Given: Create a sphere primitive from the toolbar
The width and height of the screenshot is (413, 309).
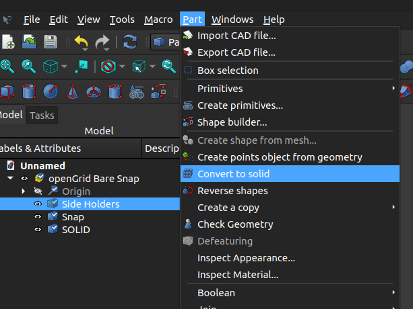Looking at the screenshot, I should (x=51, y=91).
